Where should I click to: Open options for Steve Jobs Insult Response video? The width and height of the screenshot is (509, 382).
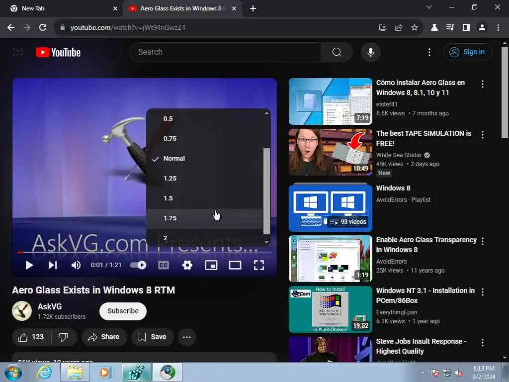[483, 343]
